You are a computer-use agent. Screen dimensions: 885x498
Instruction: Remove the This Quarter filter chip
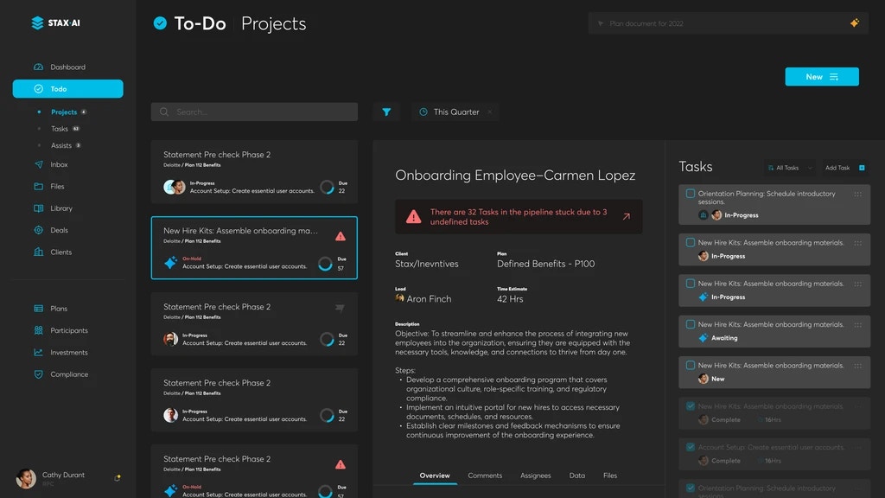tap(490, 112)
